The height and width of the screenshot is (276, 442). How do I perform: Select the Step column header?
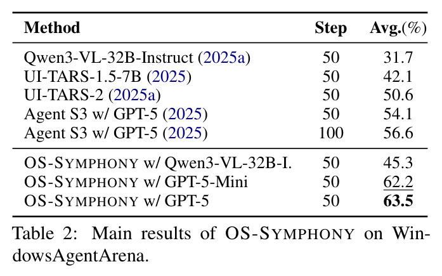(x=330, y=28)
